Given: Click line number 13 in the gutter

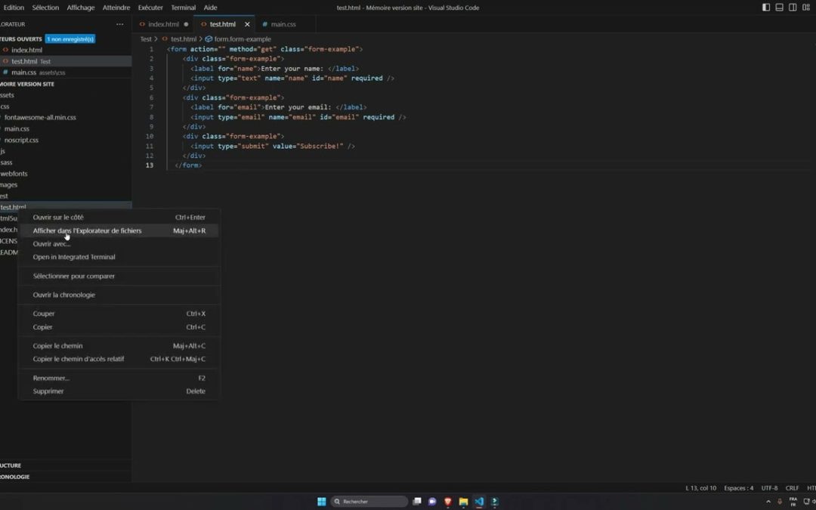Looking at the screenshot, I should click(x=150, y=165).
